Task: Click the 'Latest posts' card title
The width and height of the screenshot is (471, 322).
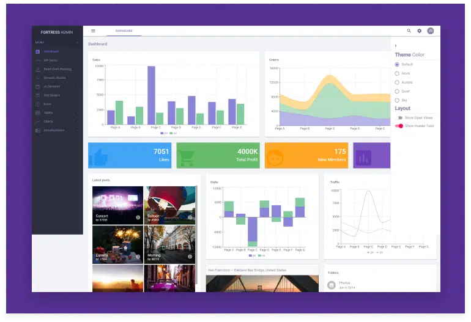Action: (101, 180)
